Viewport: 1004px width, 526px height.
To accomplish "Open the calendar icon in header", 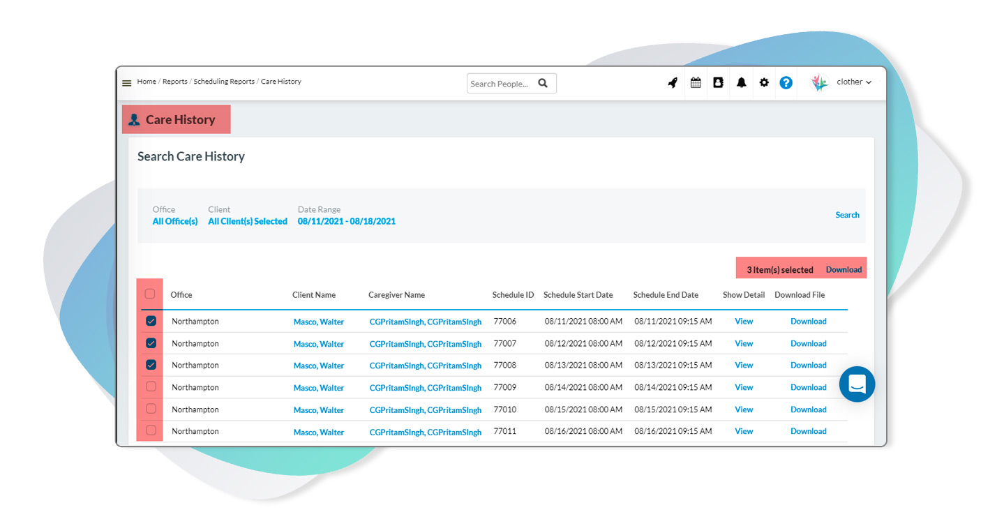I will pyautogui.click(x=696, y=83).
